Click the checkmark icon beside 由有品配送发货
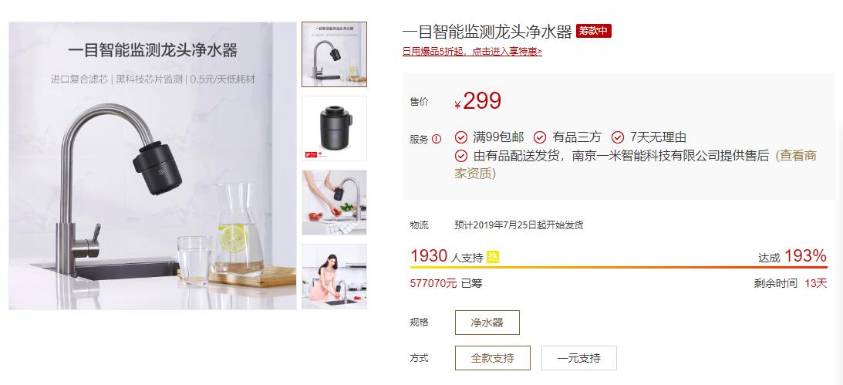Image resolution: width=843 pixels, height=385 pixels. (460, 156)
